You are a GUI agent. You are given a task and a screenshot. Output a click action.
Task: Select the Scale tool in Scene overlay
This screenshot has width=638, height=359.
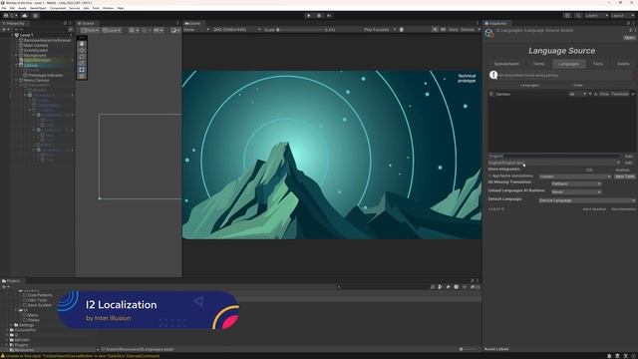82,63
